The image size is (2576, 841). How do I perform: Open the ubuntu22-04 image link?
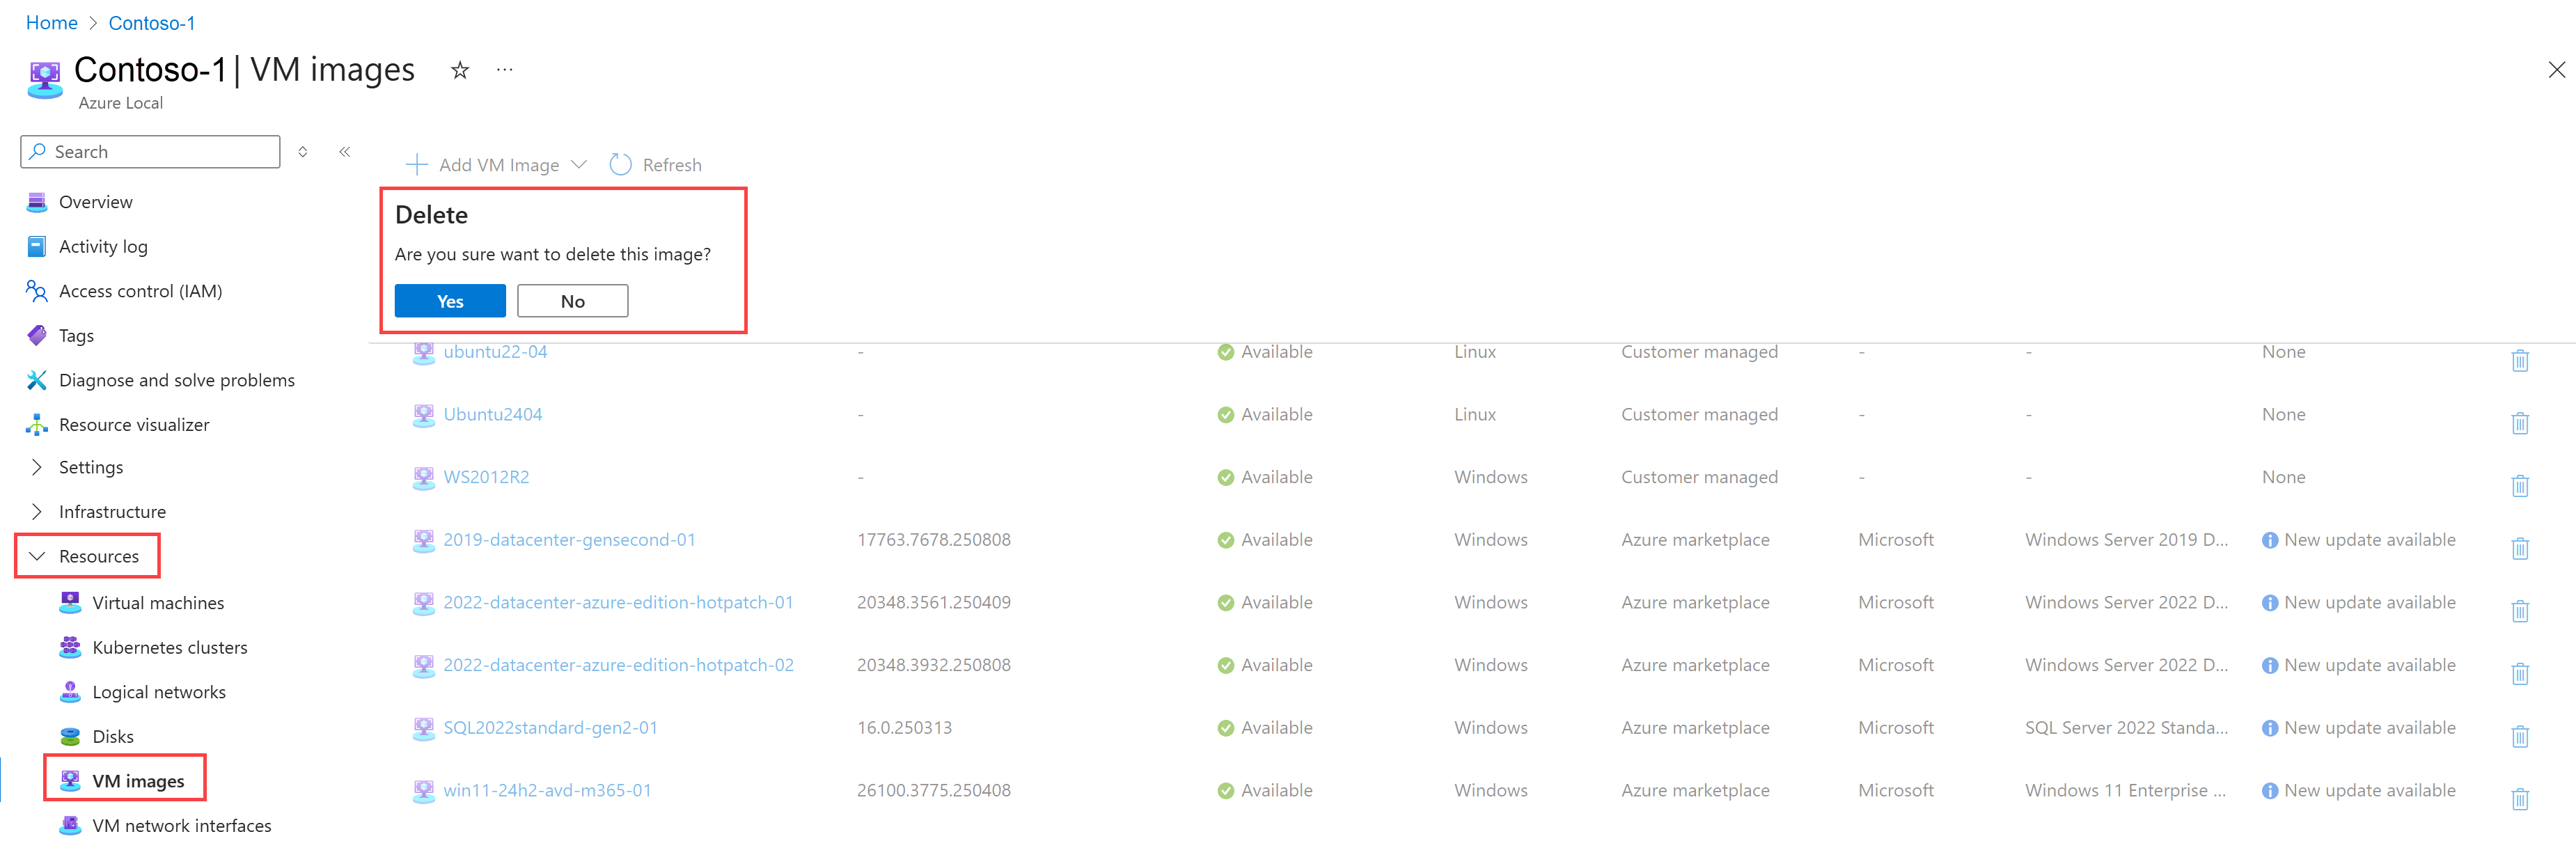(x=495, y=352)
